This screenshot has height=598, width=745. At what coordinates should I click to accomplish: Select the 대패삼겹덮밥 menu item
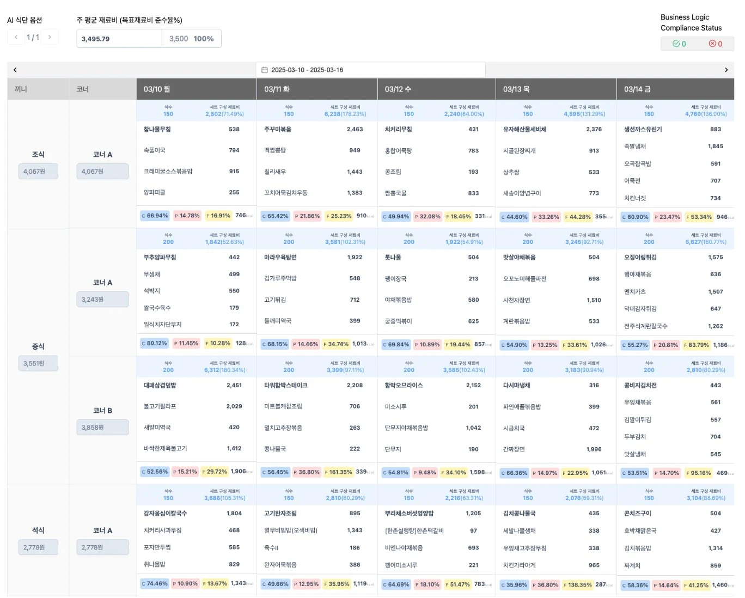tap(160, 385)
